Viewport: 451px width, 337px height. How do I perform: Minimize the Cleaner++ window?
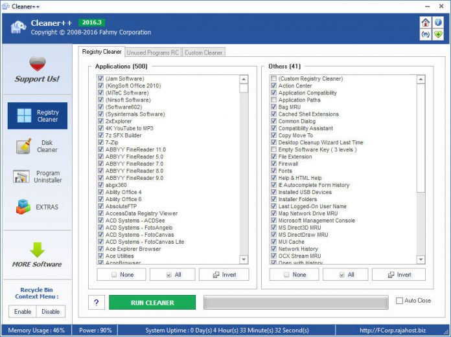tap(428, 6)
